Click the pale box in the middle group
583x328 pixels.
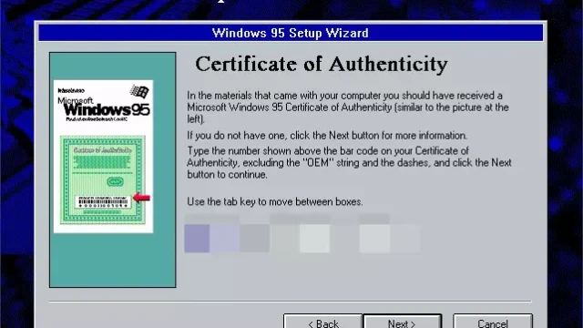click(x=314, y=239)
